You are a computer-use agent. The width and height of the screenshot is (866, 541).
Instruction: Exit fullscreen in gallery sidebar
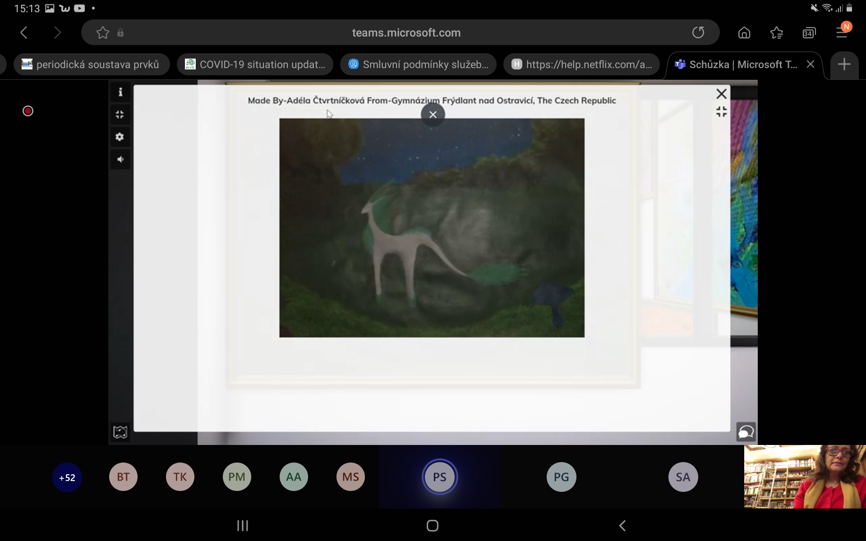[120, 115]
